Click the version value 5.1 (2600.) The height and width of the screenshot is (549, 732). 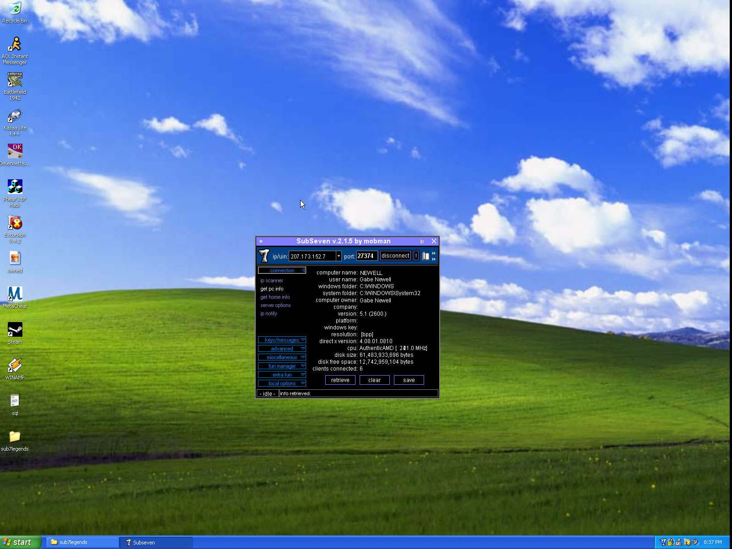click(373, 314)
